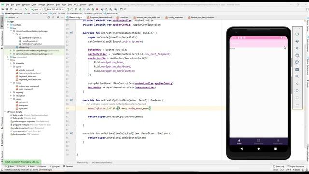Image resolution: width=309 pixels, height=174 pixels.
Task: Expand the mipmap folder
Action: (x=11, y=92)
